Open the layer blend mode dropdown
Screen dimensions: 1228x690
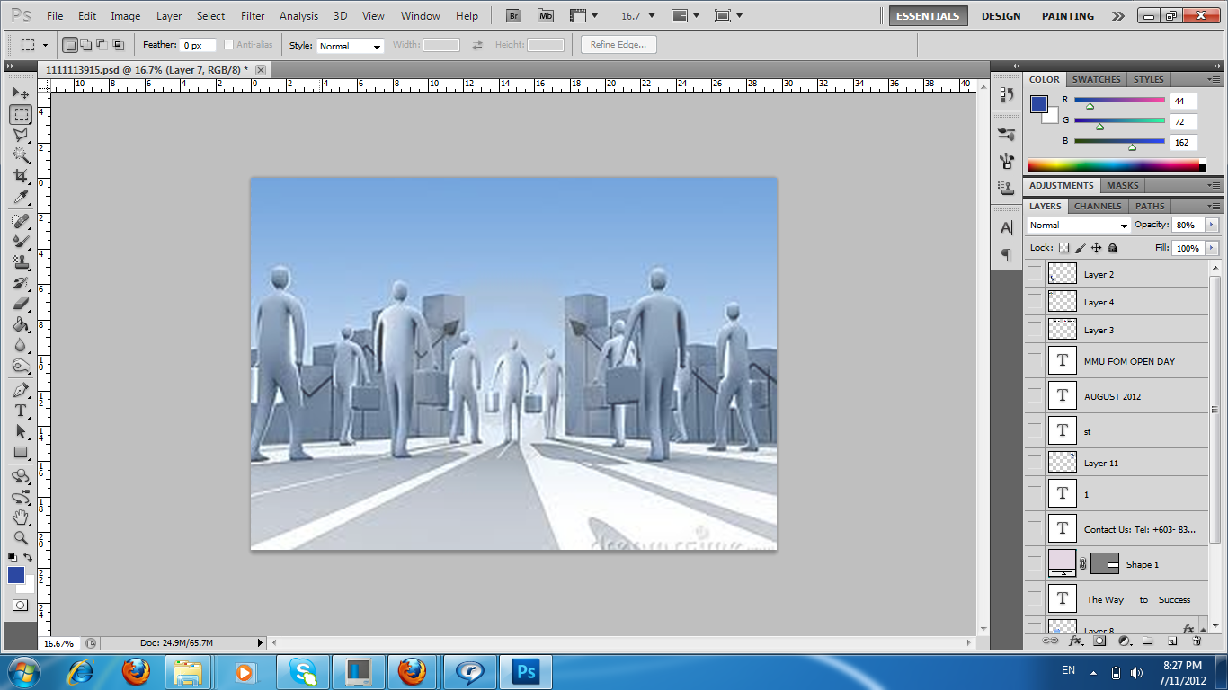click(1078, 226)
